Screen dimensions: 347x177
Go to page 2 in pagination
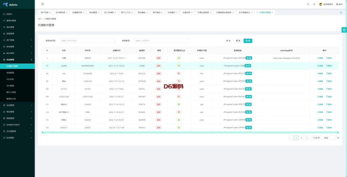(301, 138)
